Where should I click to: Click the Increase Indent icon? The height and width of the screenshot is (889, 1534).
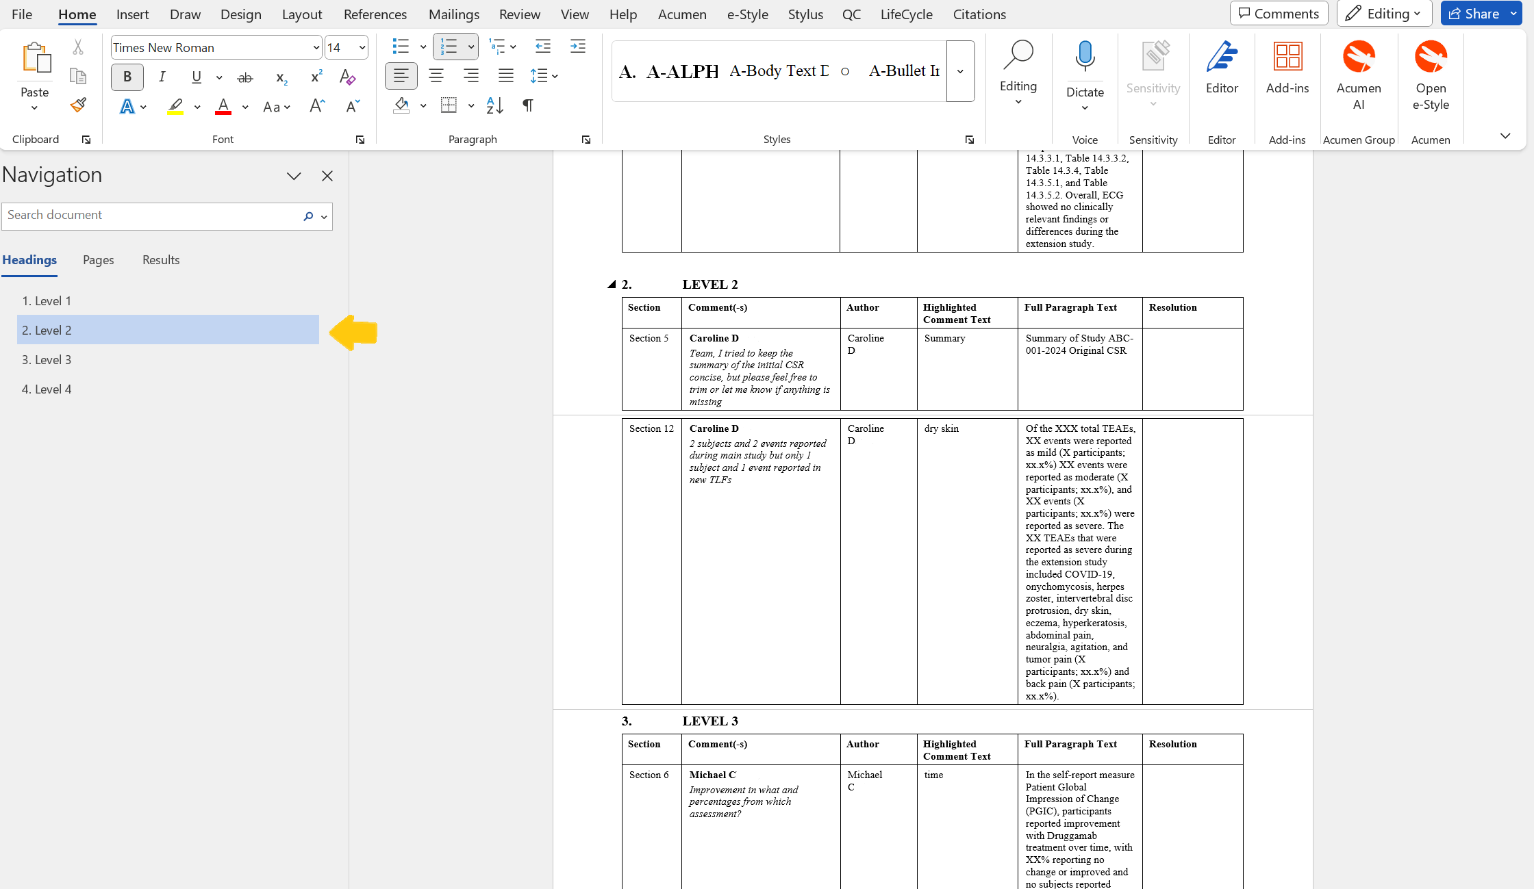(578, 47)
